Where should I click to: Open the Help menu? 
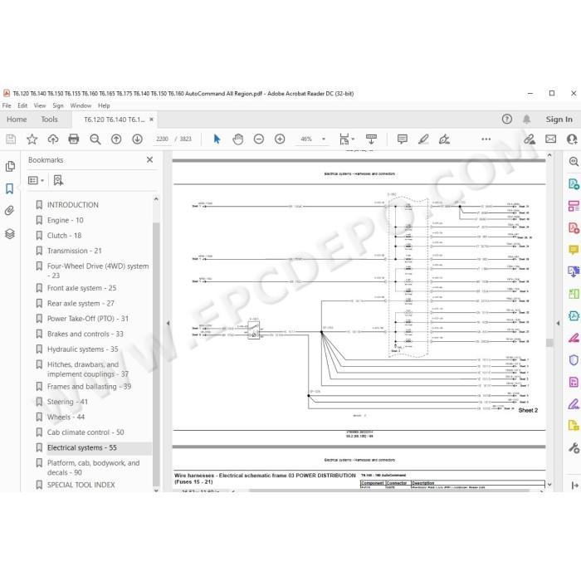pos(104,105)
